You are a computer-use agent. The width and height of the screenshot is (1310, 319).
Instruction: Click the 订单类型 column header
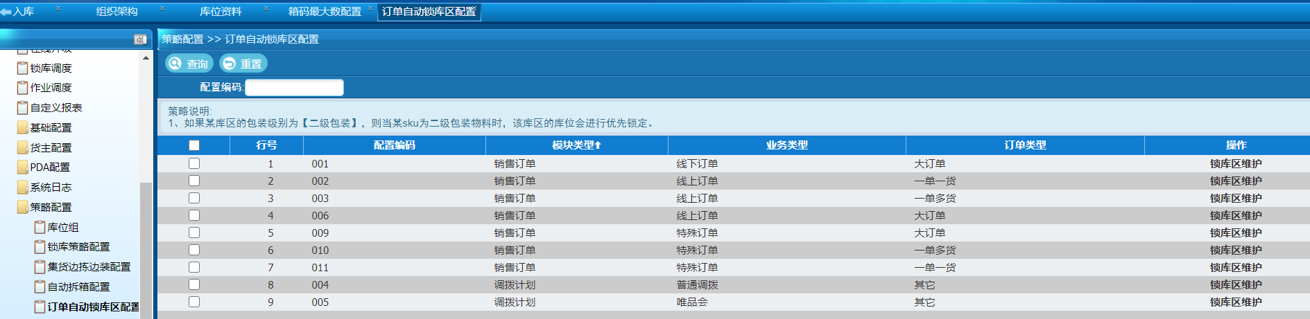1025,145
